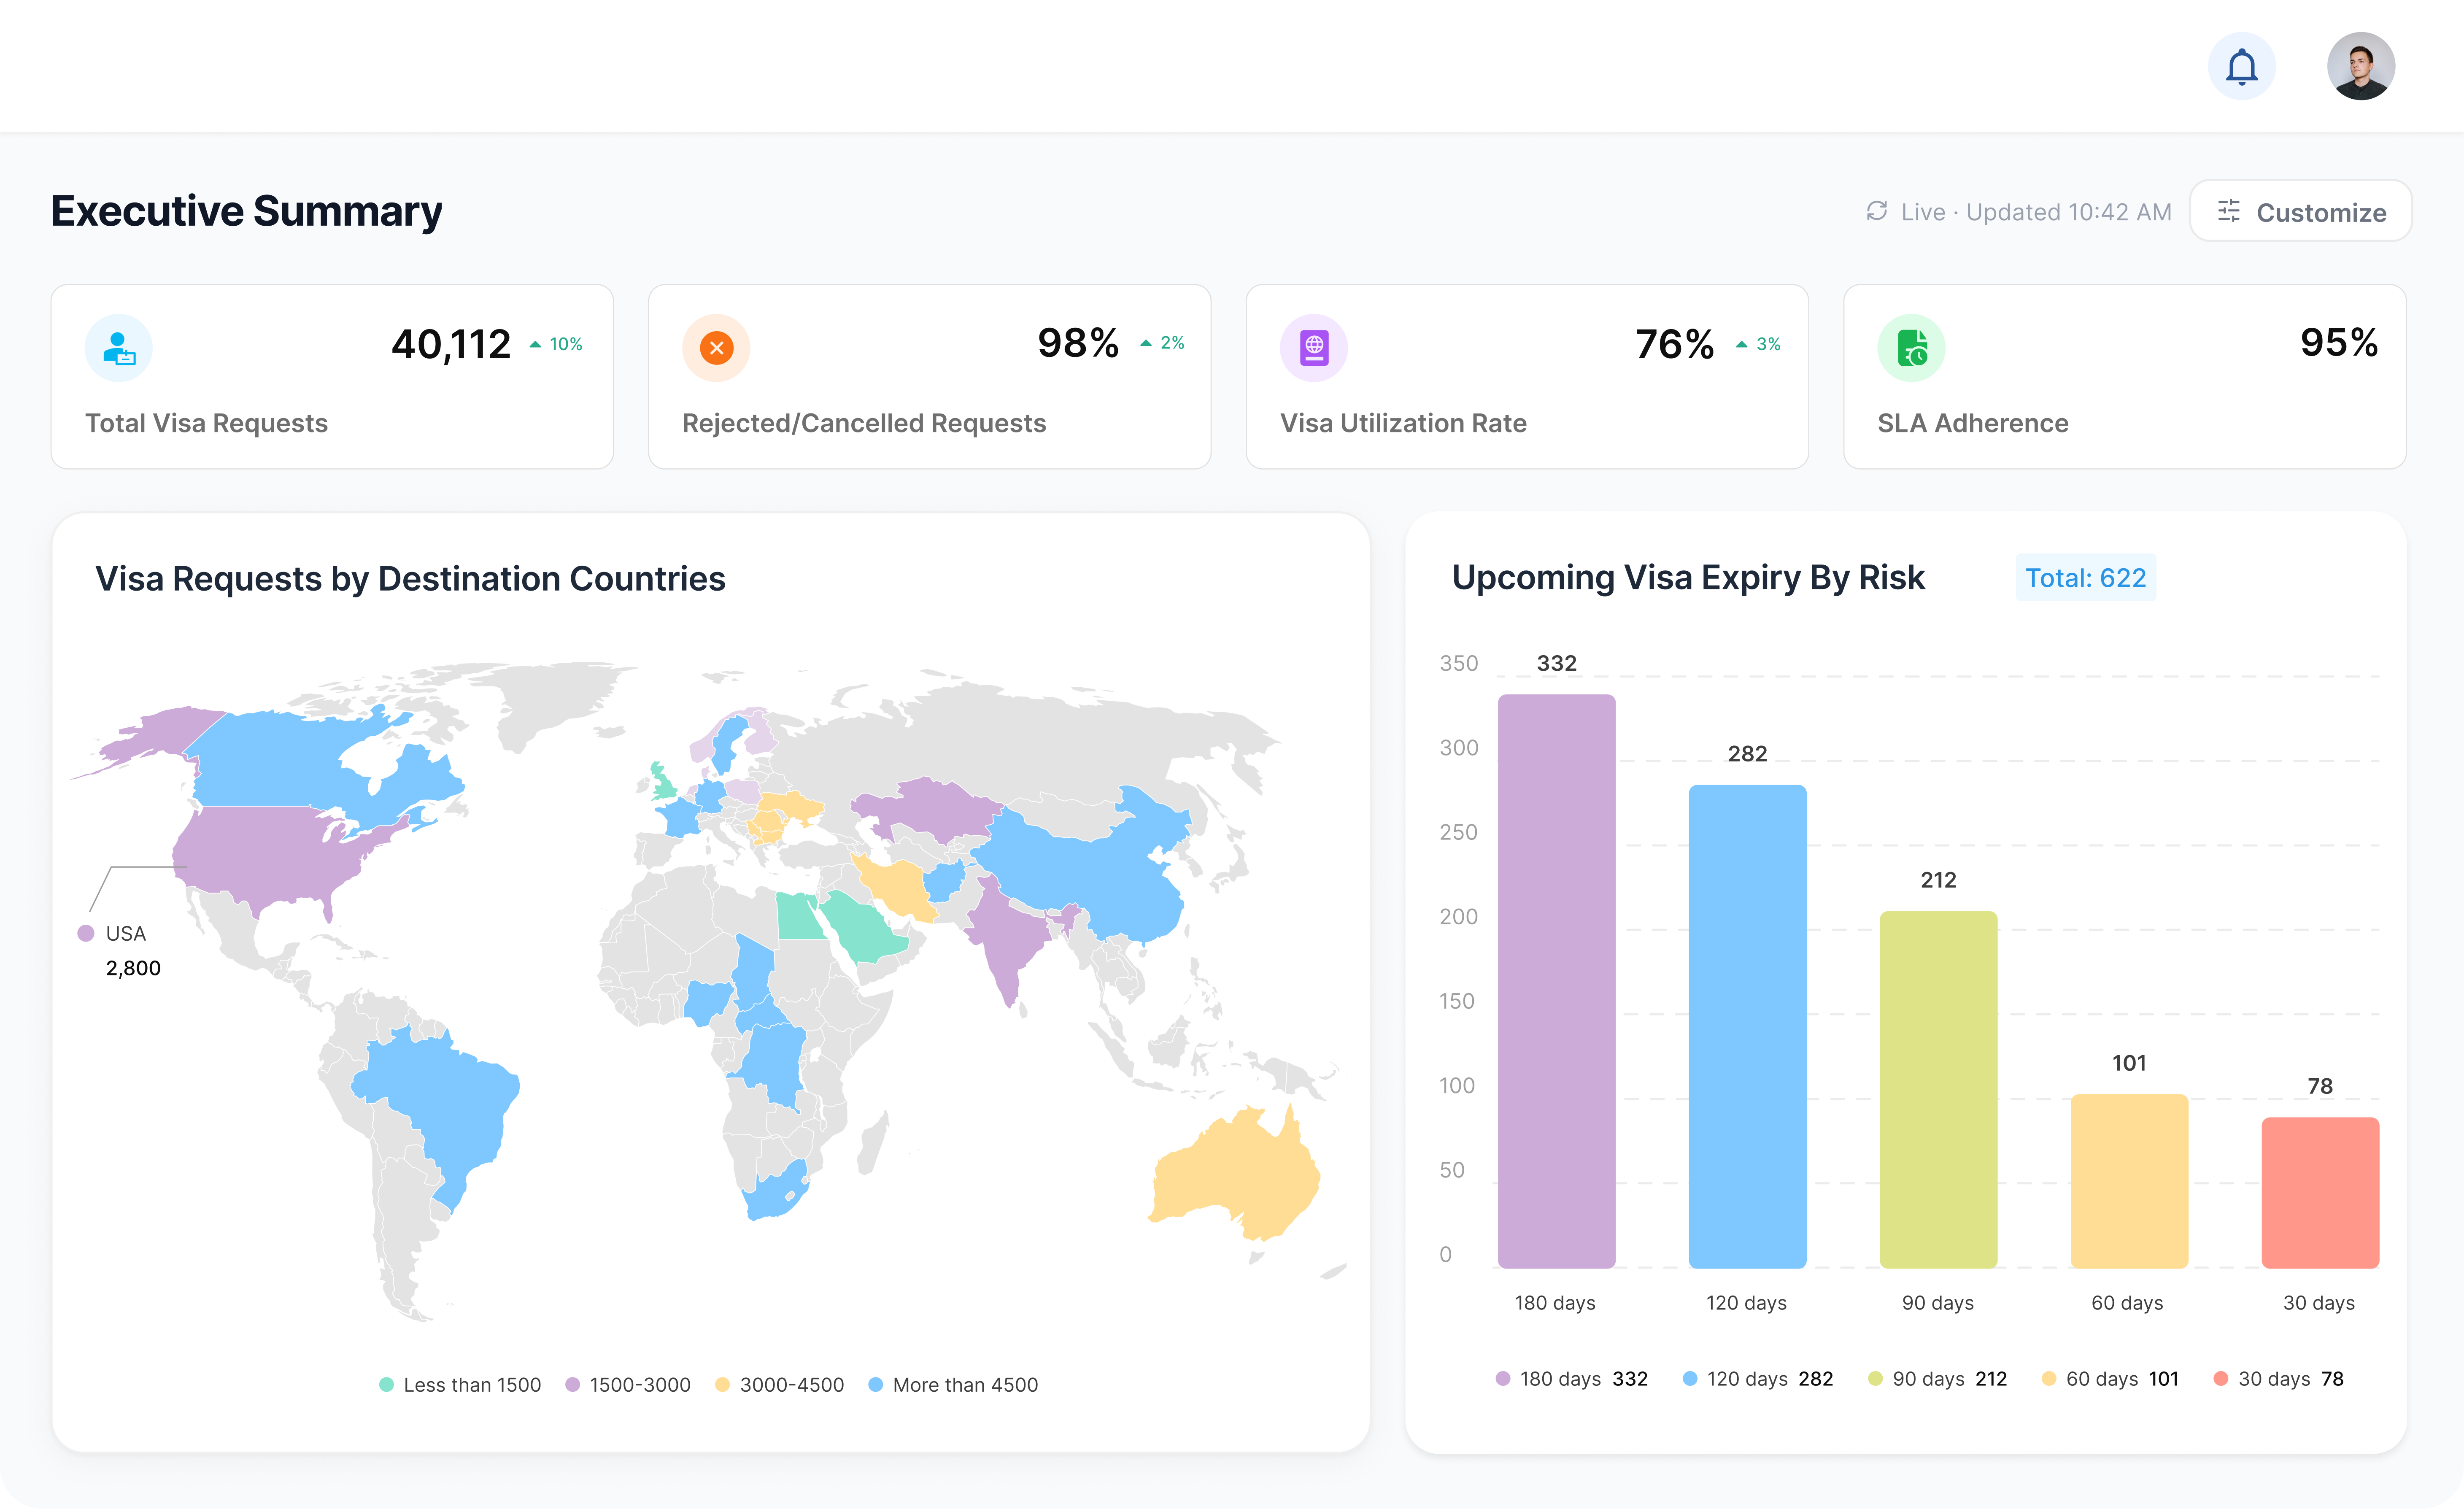The image size is (2464, 1509).
Task: Click the SLA Adherence green document icon
Action: point(1911,348)
